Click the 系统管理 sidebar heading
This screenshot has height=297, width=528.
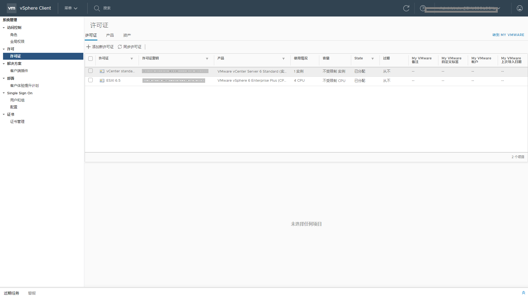click(10, 20)
